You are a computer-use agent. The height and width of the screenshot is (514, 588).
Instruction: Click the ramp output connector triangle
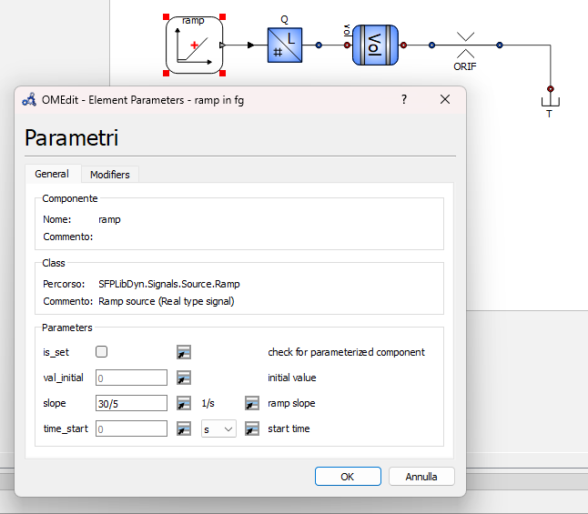click(x=222, y=45)
